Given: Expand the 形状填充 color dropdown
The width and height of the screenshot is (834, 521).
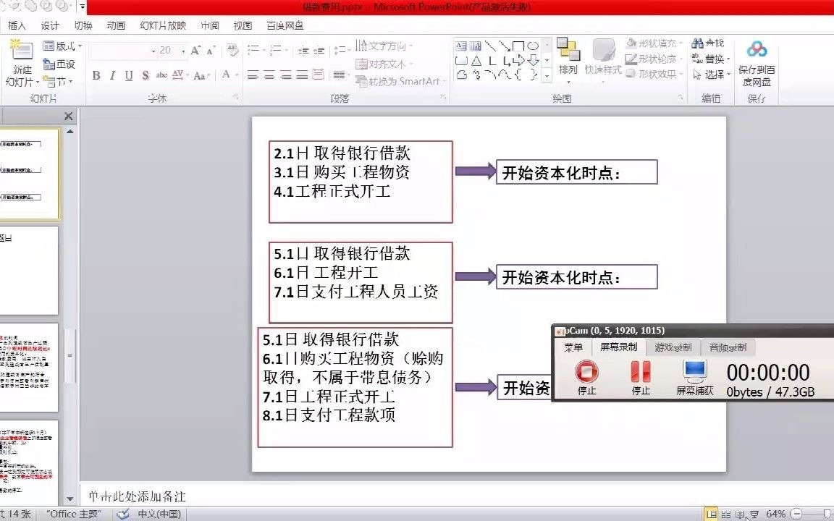Looking at the screenshot, I should pos(681,43).
